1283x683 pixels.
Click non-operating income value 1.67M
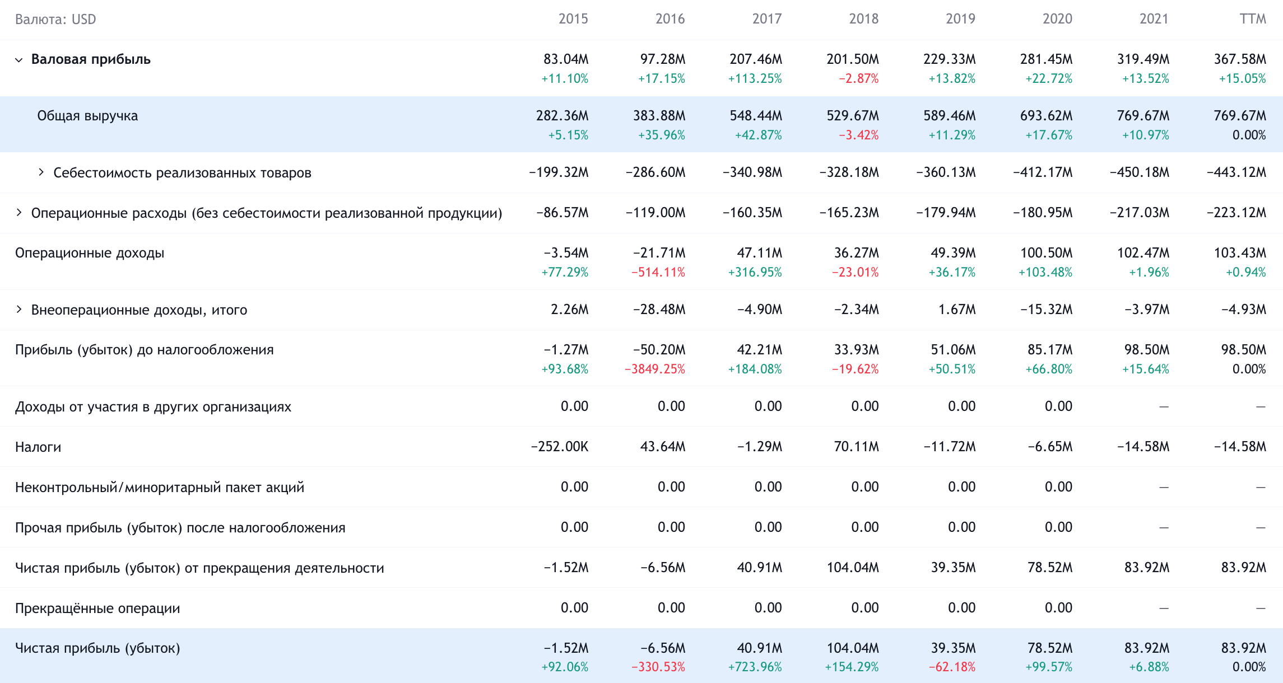(x=957, y=310)
